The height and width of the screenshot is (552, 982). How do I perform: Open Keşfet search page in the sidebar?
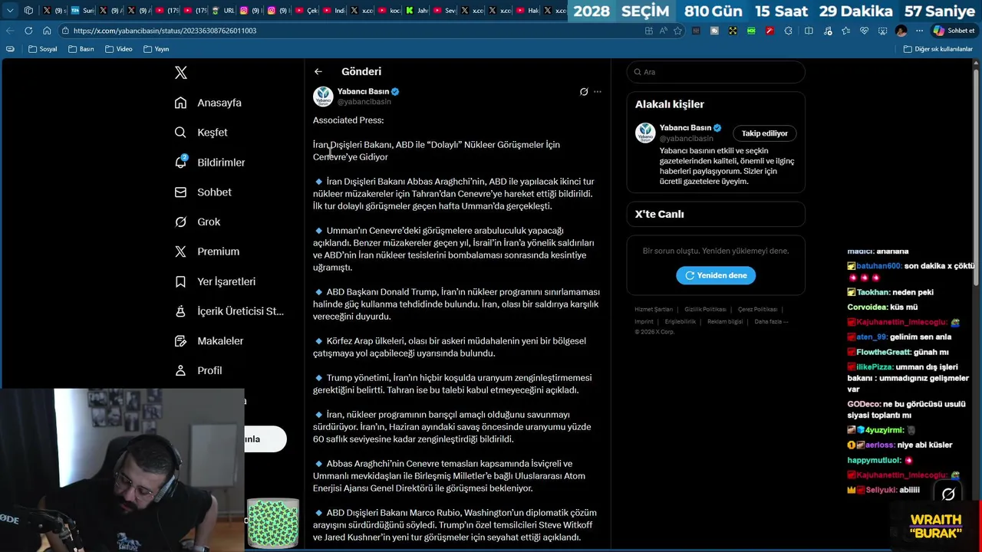201,133
